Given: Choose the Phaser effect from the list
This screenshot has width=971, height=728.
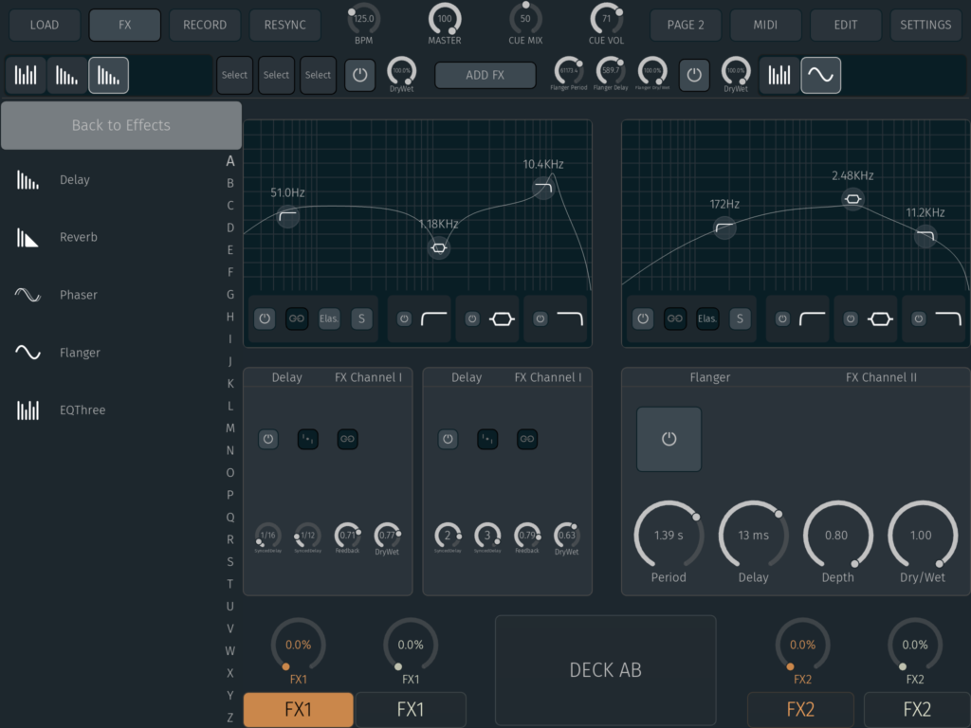Looking at the screenshot, I should click(78, 295).
